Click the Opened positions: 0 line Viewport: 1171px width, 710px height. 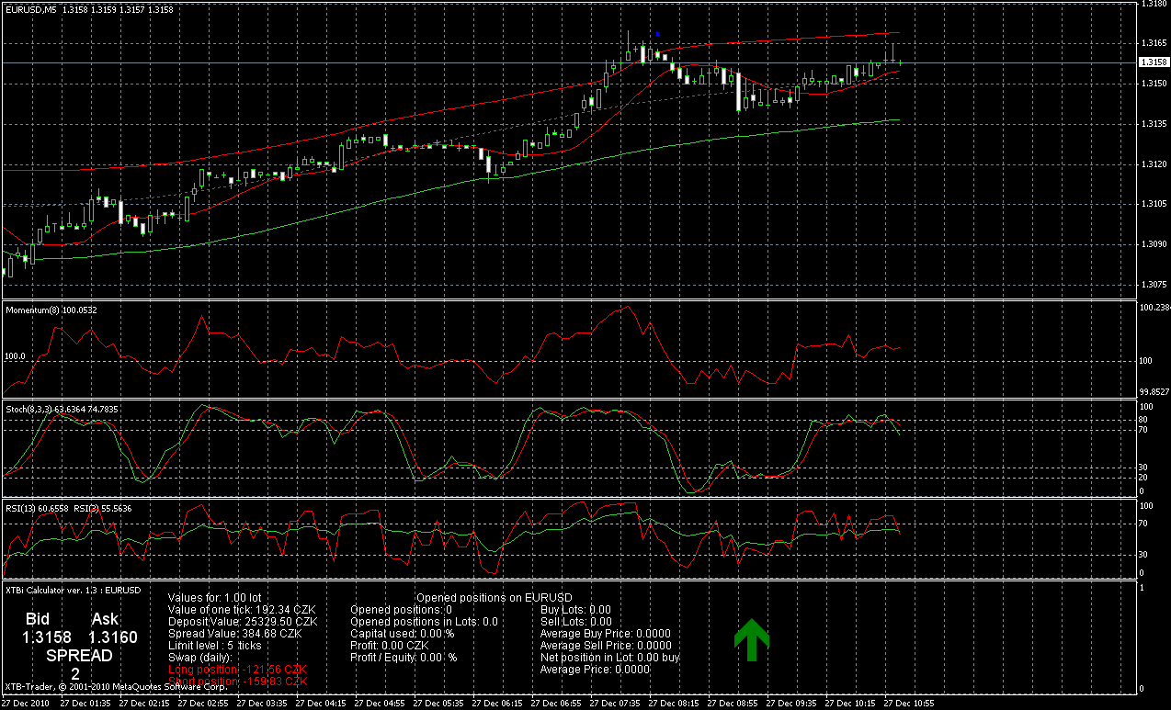[x=402, y=610]
